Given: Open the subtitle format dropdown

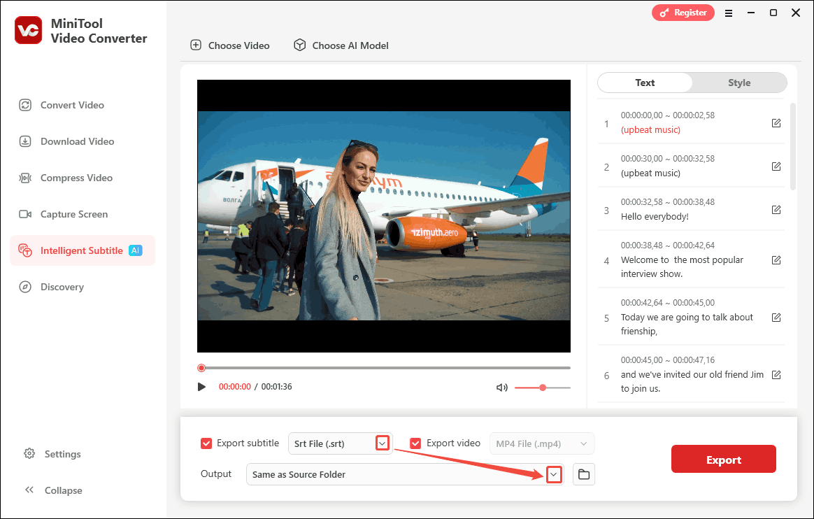Looking at the screenshot, I should point(382,443).
